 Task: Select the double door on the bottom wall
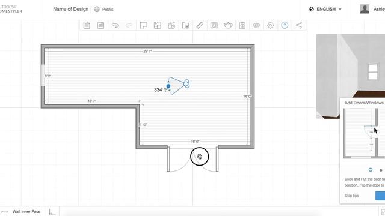[x=192, y=158]
